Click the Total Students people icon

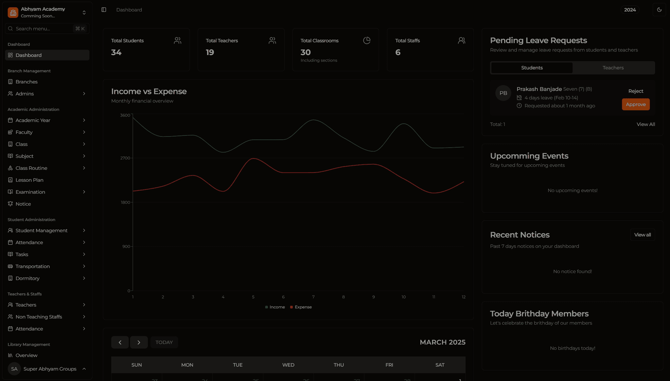click(178, 41)
